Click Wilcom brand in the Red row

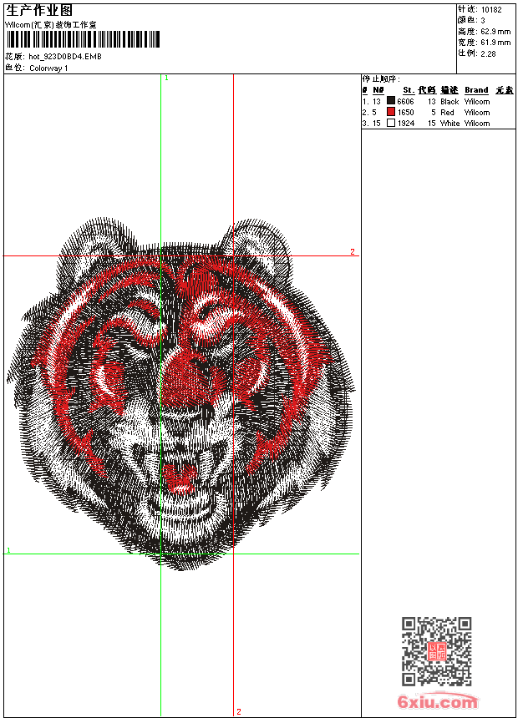coord(477,112)
